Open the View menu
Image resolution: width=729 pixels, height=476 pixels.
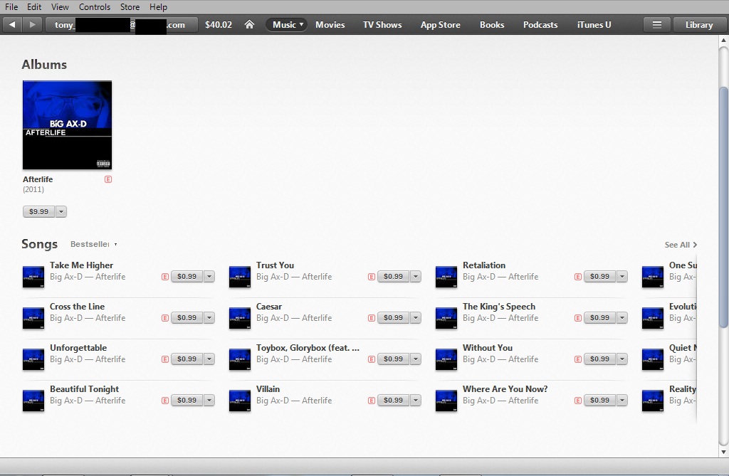click(60, 7)
